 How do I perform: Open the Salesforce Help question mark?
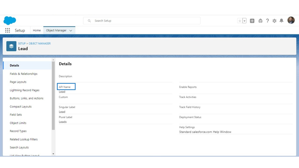click(267, 21)
